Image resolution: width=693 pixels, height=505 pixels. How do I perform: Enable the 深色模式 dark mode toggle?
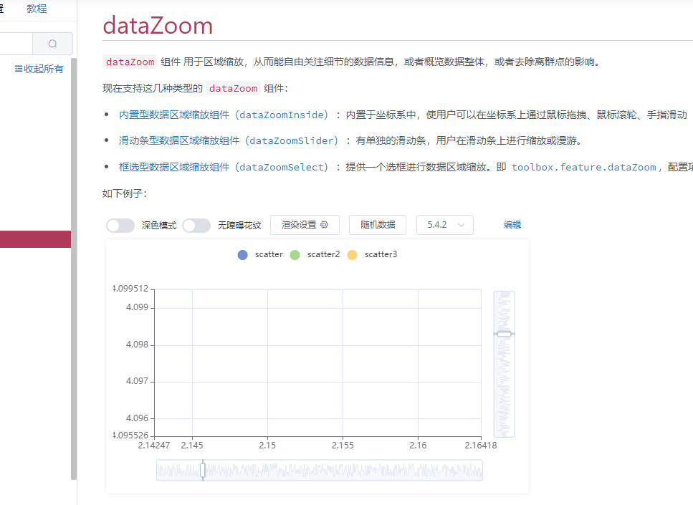coord(120,225)
